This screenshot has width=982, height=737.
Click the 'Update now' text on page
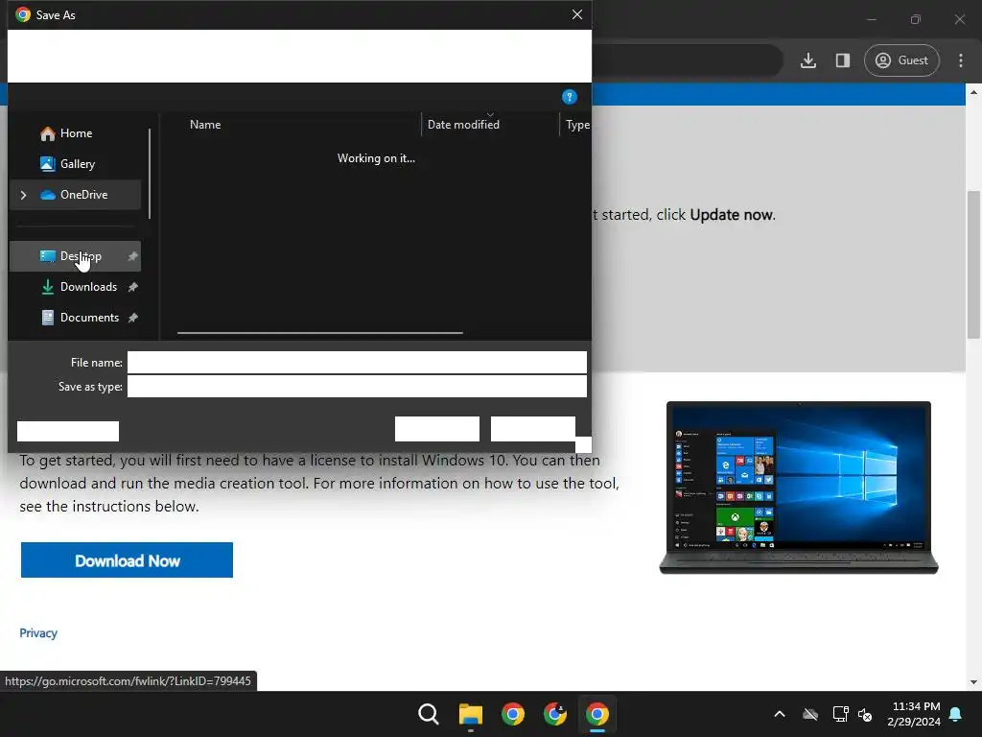click(731, 215)
